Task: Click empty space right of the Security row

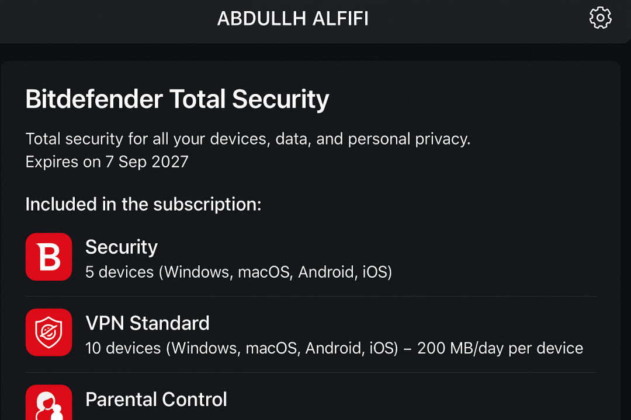Action: point(495,257)
